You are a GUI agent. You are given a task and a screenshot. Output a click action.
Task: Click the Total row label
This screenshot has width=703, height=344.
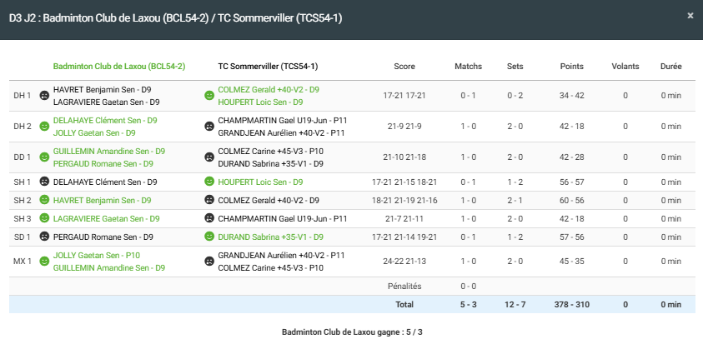pyautogui.click(x=404, y=304)
